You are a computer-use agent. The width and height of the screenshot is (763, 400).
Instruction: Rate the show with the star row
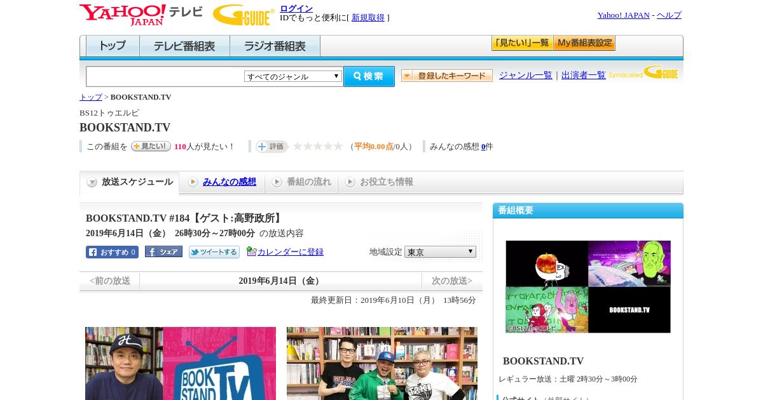(317, 146)
